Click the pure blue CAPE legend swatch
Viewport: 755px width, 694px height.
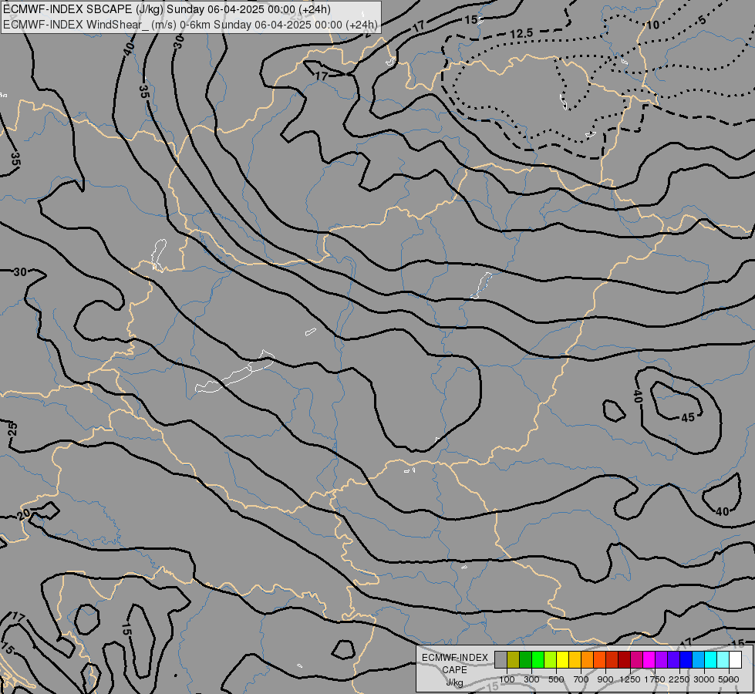tap(686, 659)
